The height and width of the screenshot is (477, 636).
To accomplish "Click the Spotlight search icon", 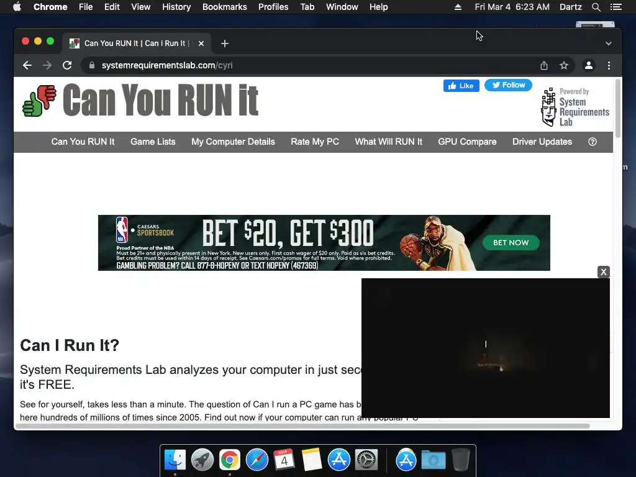I will coord(596,7).
